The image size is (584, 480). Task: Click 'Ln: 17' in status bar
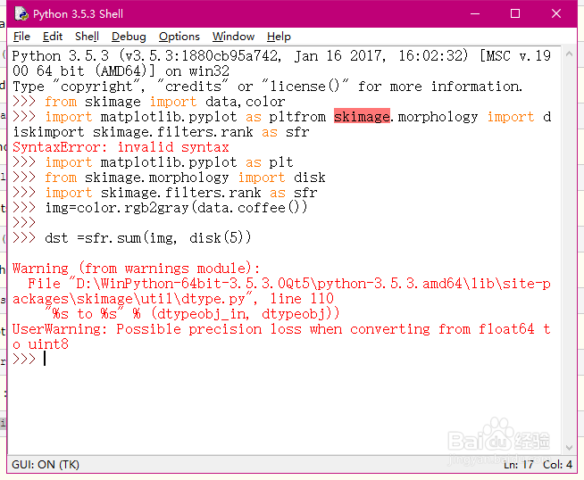pyautogui.click(x=519, y=464)
